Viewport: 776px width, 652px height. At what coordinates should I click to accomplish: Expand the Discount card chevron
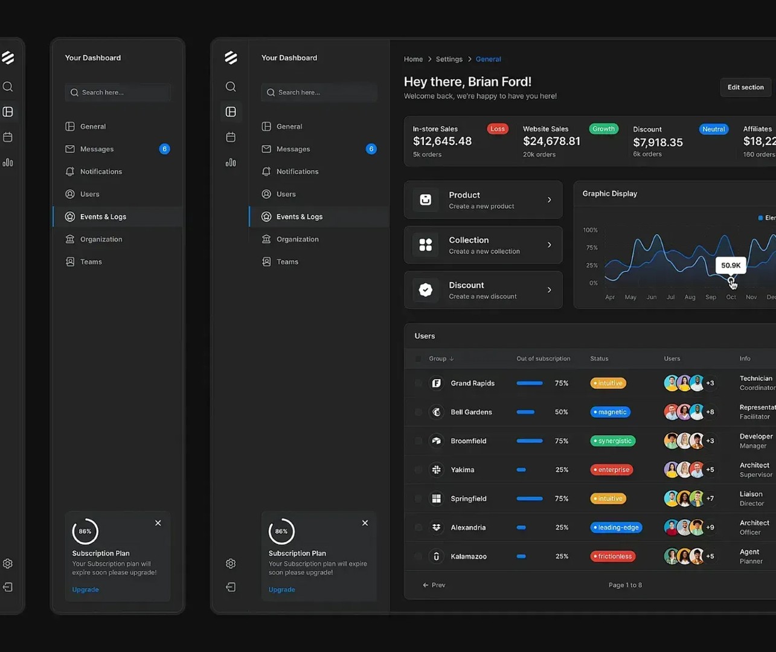tap(549, 290)
